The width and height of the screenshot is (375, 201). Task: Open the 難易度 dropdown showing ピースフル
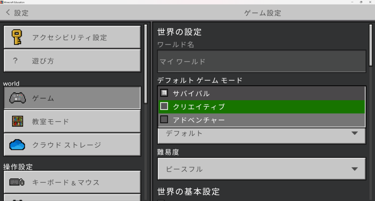click(x=261, y=169)
